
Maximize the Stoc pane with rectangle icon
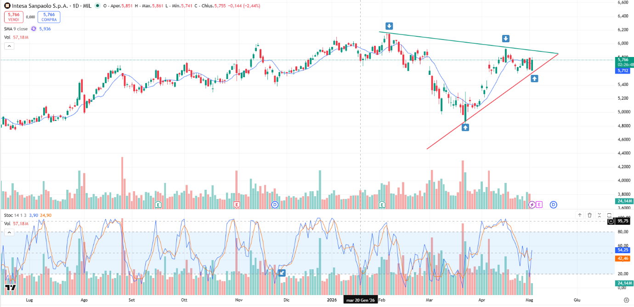[x=609, y=215]
